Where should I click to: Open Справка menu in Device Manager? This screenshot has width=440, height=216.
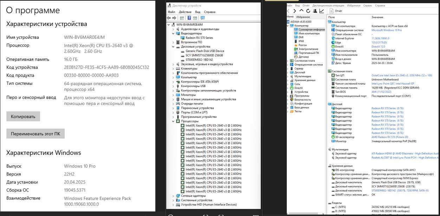(x=210, y=12)
